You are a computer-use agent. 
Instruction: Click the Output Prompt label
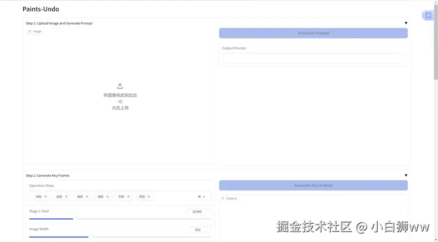(x=234, y=48)
